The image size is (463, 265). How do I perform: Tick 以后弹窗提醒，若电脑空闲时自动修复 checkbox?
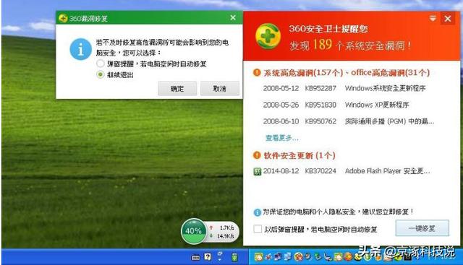pyautogui.click(x=258, y=229)
